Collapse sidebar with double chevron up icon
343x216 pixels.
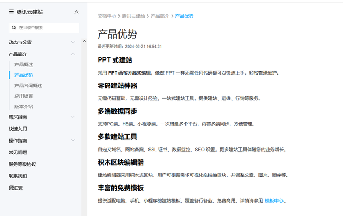tap(77, 12)
